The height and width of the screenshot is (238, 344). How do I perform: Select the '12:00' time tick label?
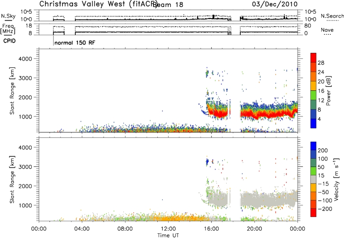(168, 229)
